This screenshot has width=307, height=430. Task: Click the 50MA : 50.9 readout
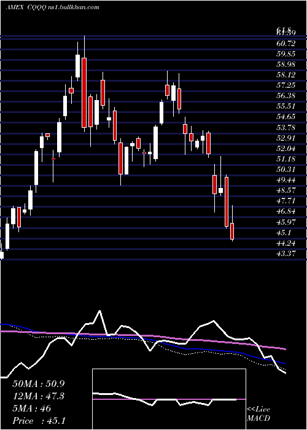[39, 384]
